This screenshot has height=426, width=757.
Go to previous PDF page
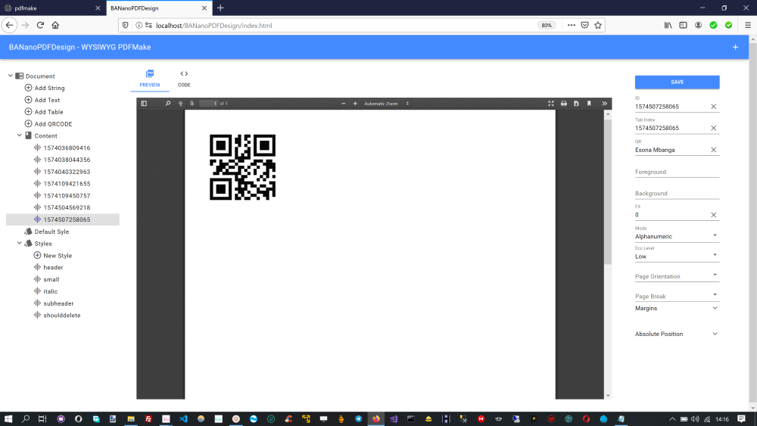[x=181, y=103]
